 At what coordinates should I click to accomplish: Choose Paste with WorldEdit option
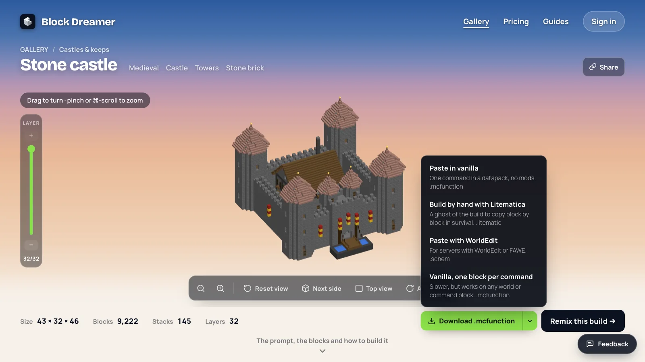click(483, 249)
